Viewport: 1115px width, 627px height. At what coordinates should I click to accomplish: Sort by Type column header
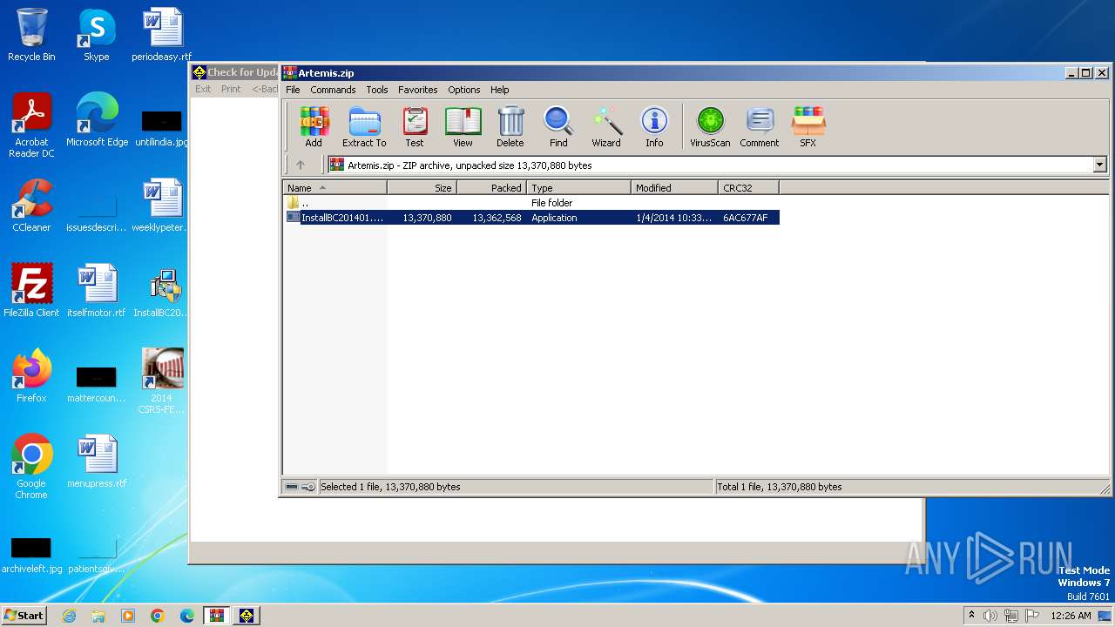point(578,188)
